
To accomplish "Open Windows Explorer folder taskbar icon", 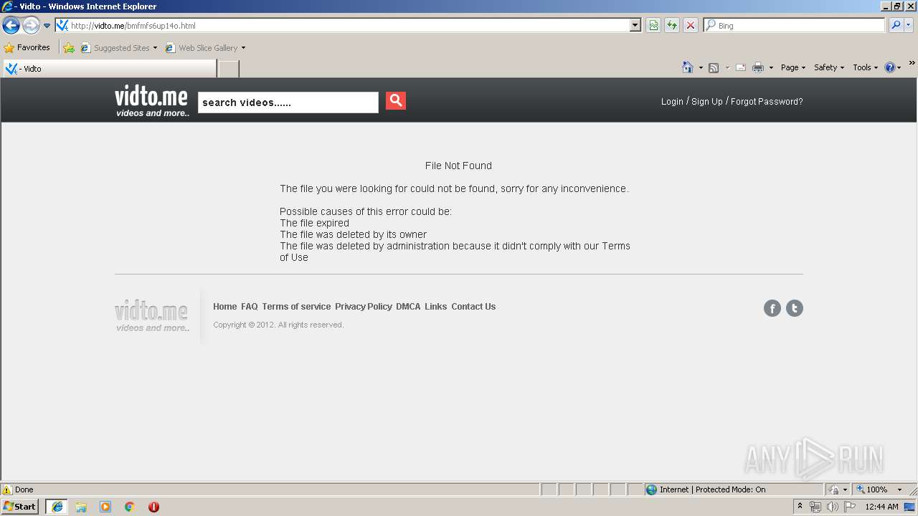I will pos(81,507).
